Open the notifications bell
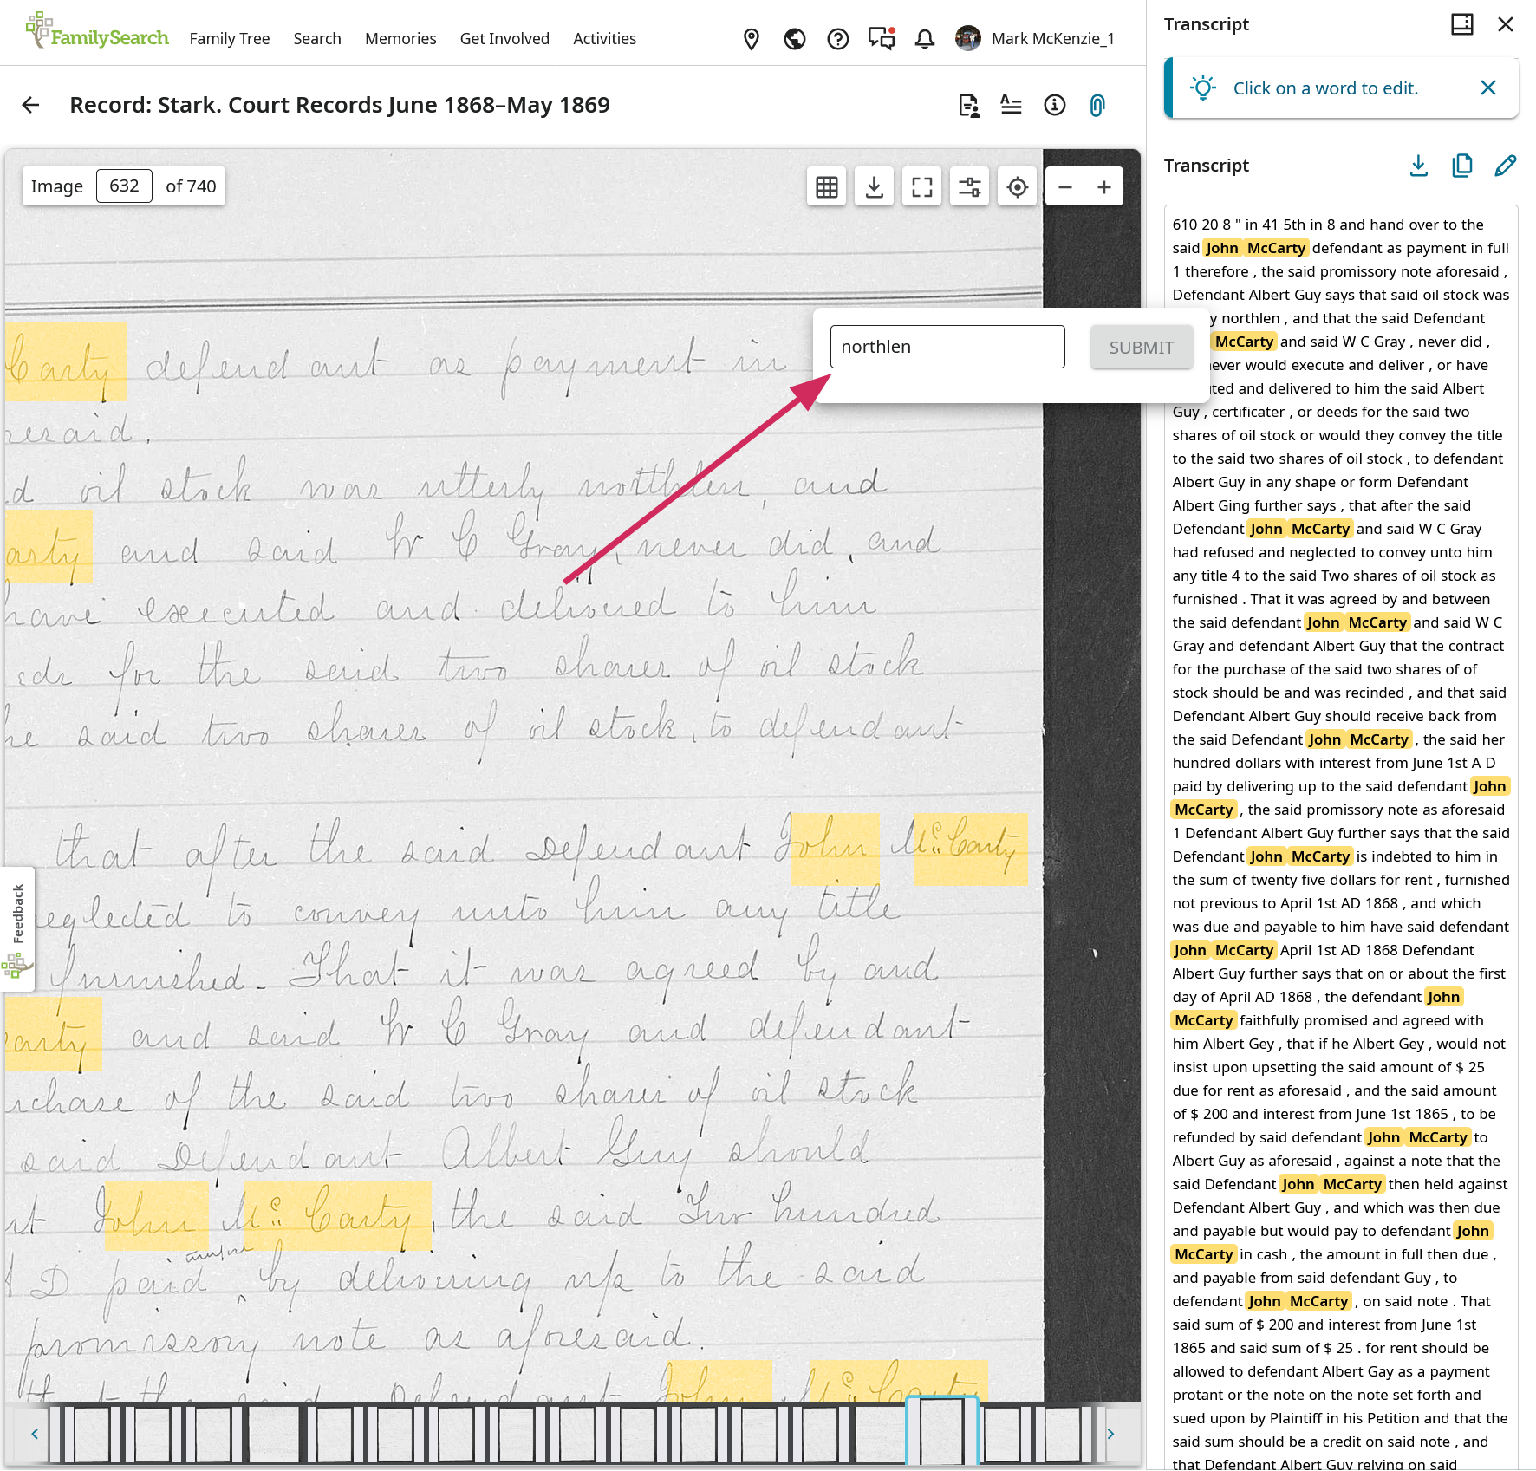 tap(925, 39)
